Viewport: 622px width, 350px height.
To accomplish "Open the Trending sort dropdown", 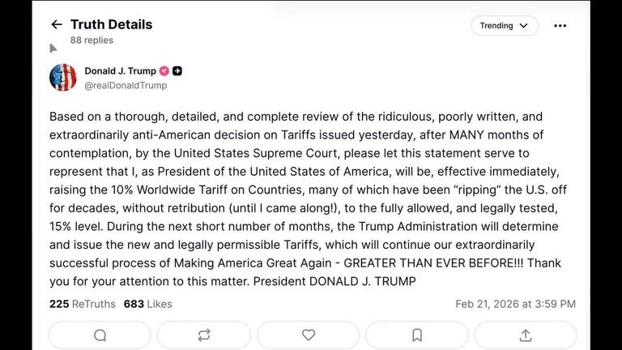I will (x=504, y=26).
